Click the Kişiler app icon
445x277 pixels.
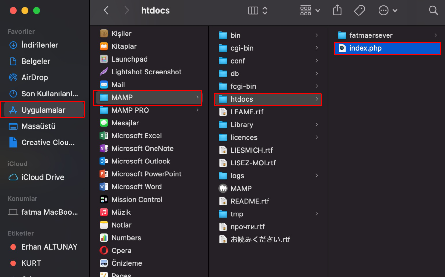point(104,34)
